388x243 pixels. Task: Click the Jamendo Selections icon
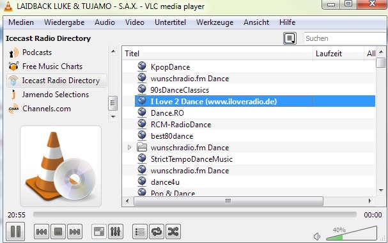coord(13,95)
